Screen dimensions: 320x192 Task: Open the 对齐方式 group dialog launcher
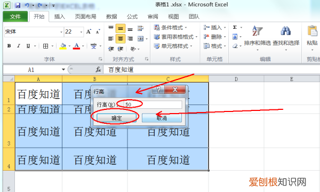click(x=147, y=59)
